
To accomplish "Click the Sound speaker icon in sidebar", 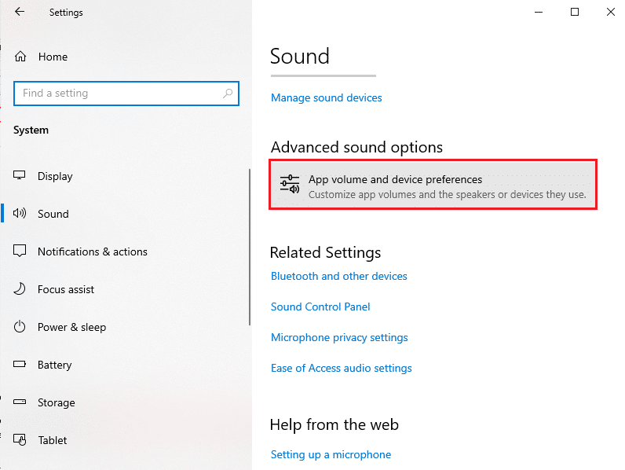I will pos(21,214).
